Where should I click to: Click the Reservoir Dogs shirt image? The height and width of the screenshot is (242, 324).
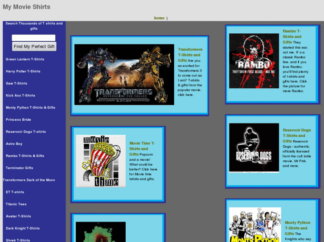(x=254, y=148)
